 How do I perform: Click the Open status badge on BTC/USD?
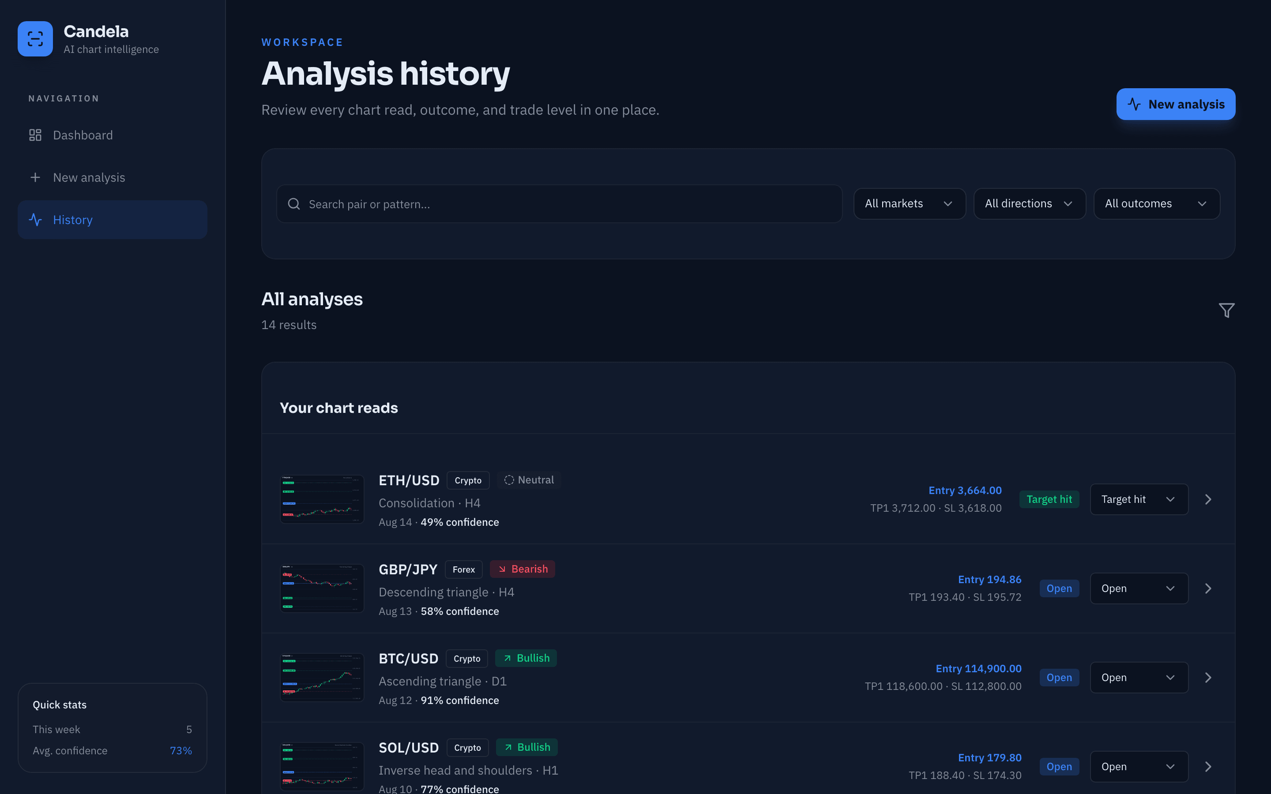click(x=1059, y=678)
